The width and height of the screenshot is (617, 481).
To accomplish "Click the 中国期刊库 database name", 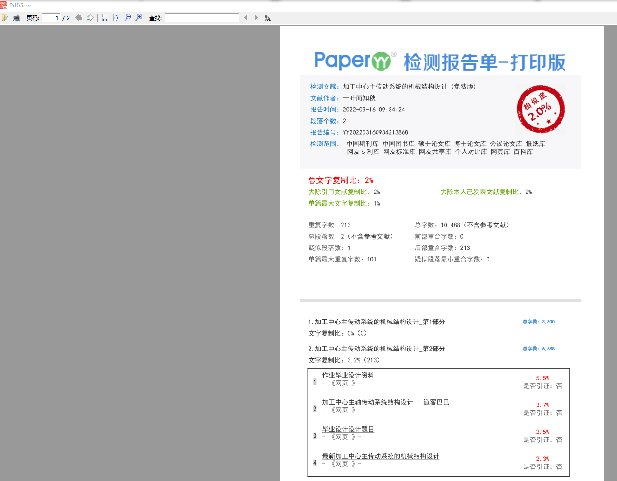I will tap(363, 144).
